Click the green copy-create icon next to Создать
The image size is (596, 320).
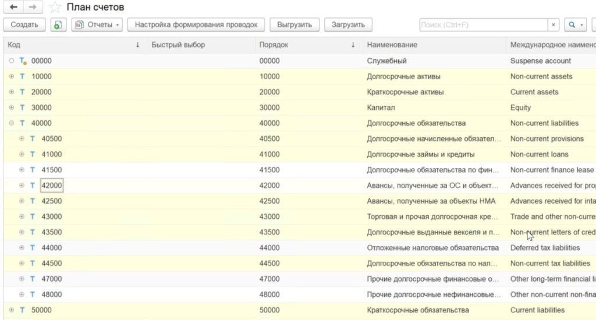(x=58, y=25)
